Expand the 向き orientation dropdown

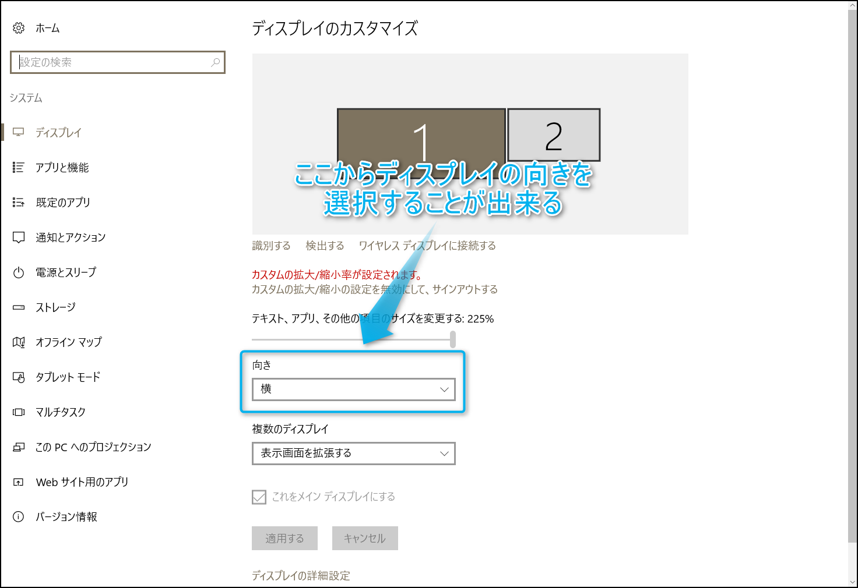(x=353, y=389)
